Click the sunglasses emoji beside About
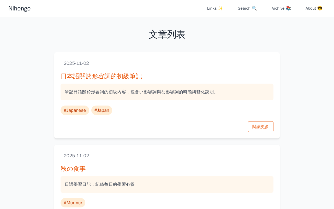 click(x=320, y=8)
